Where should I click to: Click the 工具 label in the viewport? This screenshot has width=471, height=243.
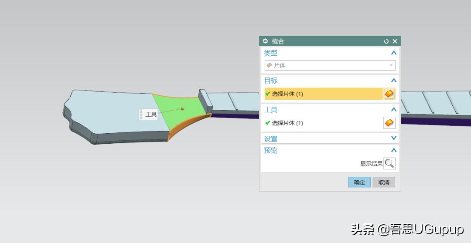pos(151,114)
